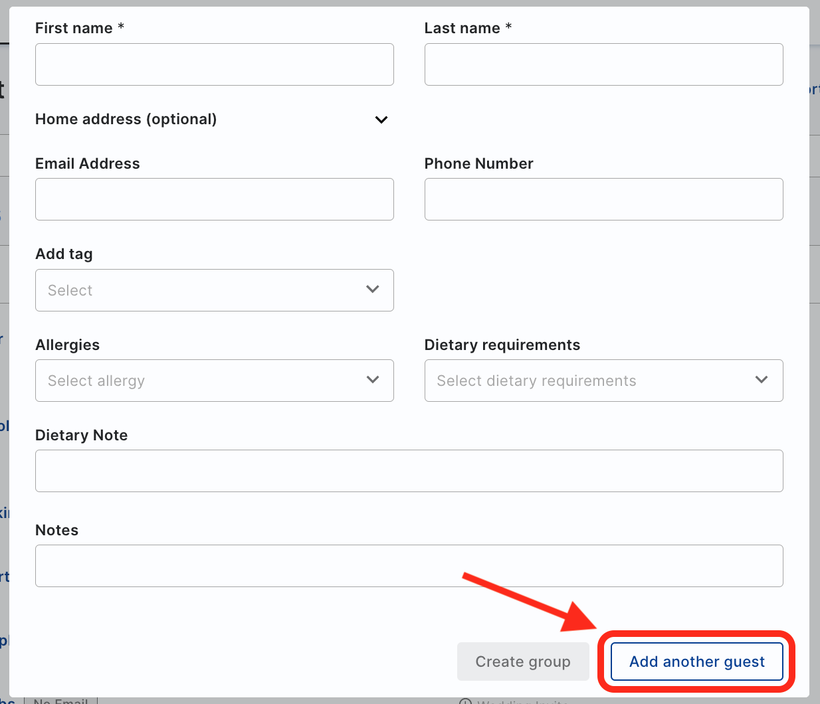The height and width of the screenshot is (704, 820).
Task: Click Home address (optional) label
Action: pos(126,119)
